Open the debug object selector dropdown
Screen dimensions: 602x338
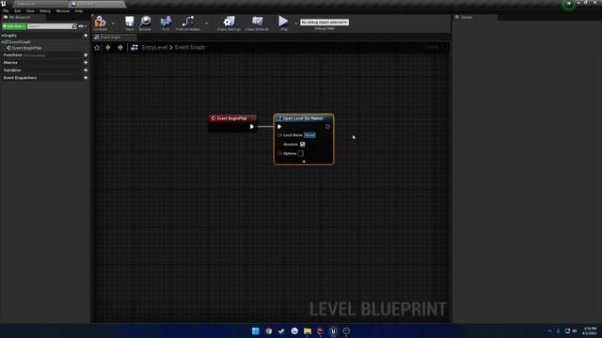325,23
